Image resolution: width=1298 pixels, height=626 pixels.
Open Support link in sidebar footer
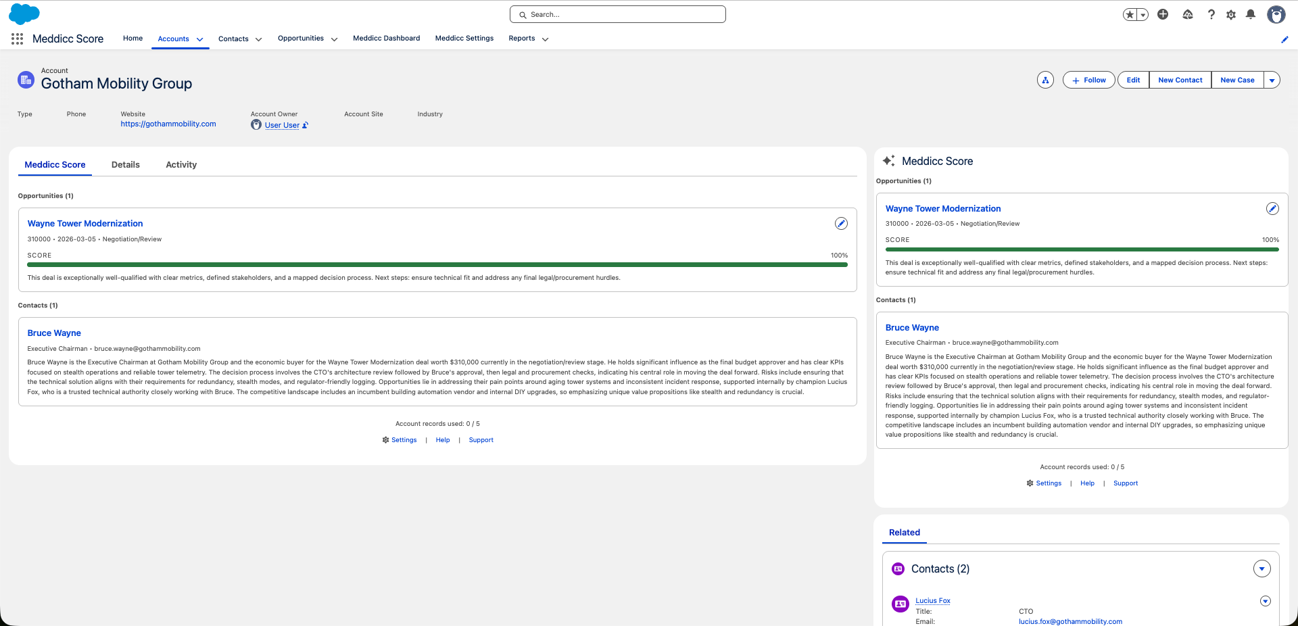[1126, 483]
